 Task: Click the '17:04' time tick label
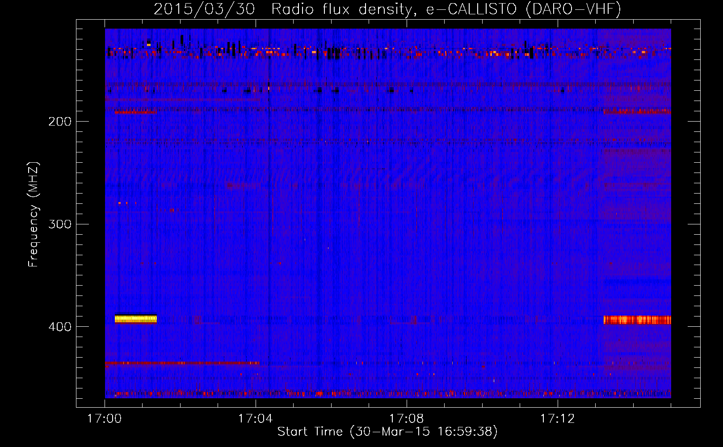coord(256,419)
